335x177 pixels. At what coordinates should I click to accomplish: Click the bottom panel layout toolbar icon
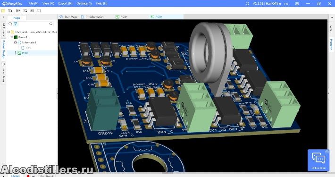tap(39, 10)
